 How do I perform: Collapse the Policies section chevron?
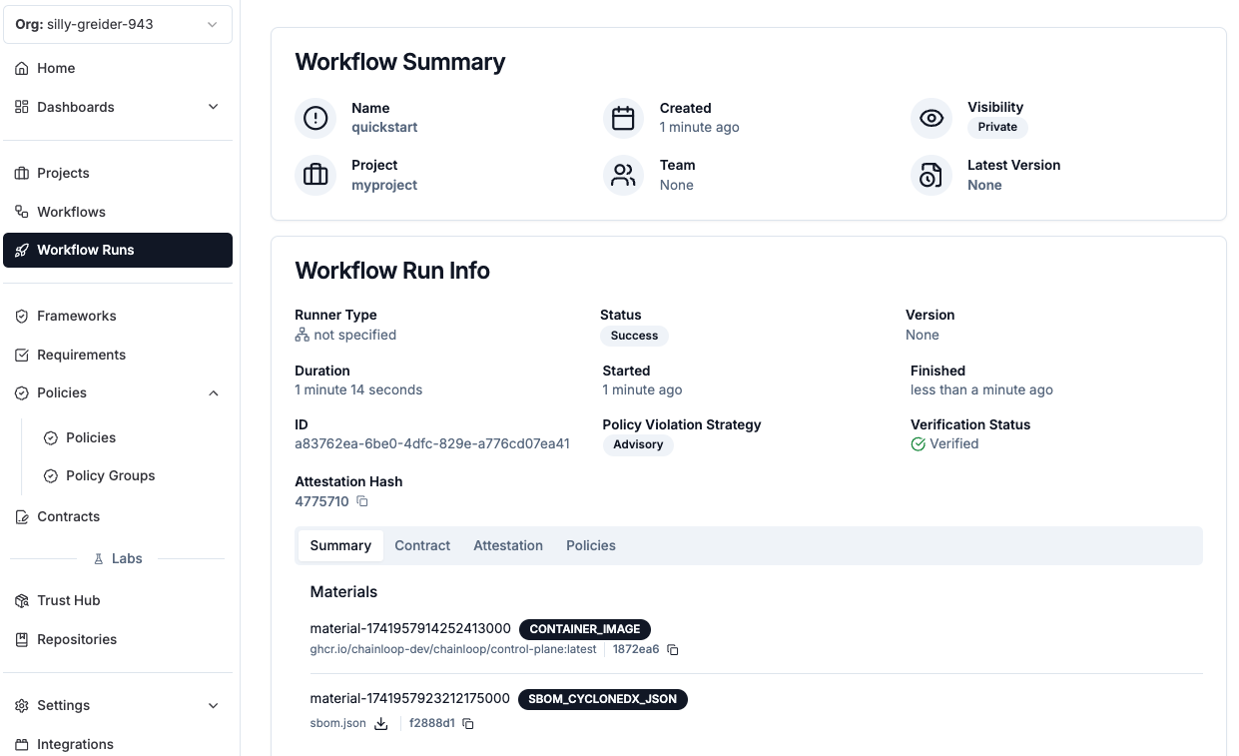coord(213,392)
